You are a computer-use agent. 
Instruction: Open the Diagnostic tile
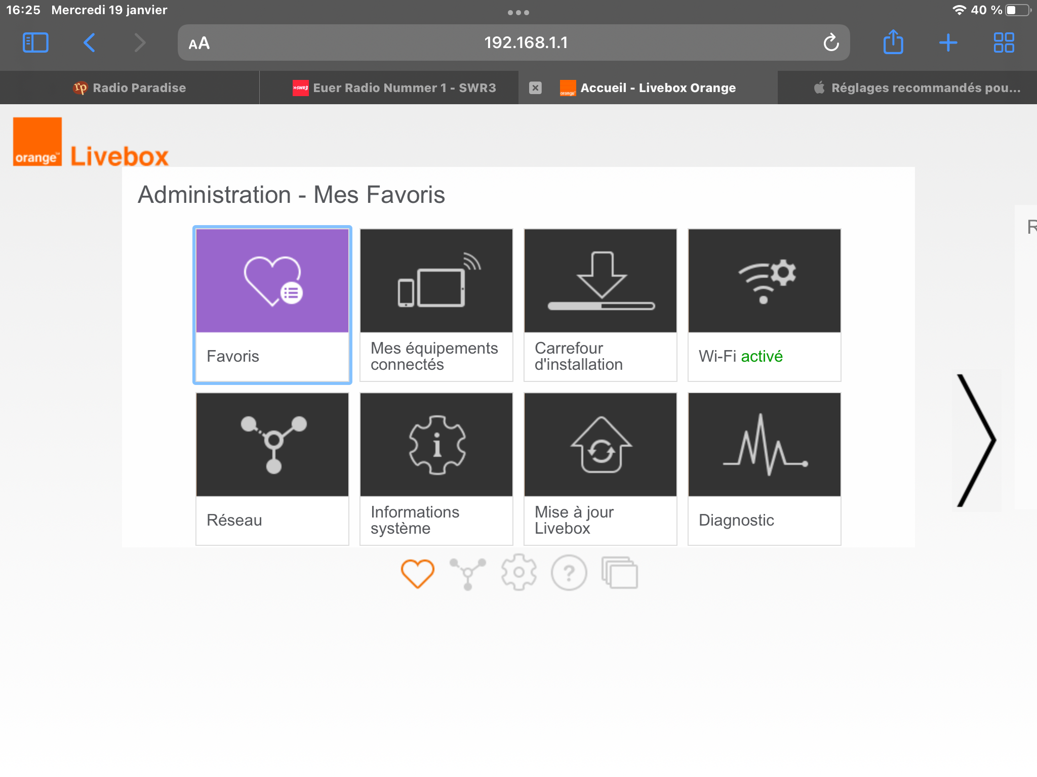click(764, 468)
